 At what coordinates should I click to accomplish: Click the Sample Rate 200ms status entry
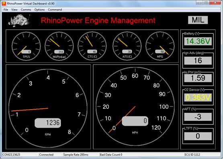(x=81, y=155)
